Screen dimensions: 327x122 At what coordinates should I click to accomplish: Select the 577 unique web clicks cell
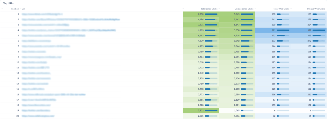(x=309, y=30)
